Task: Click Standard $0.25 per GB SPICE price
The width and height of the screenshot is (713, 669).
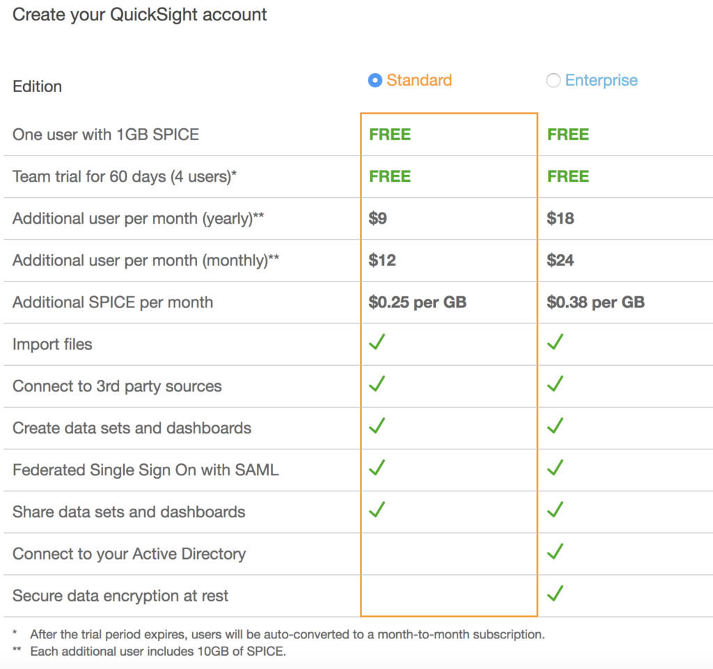Action: point(418,302)
